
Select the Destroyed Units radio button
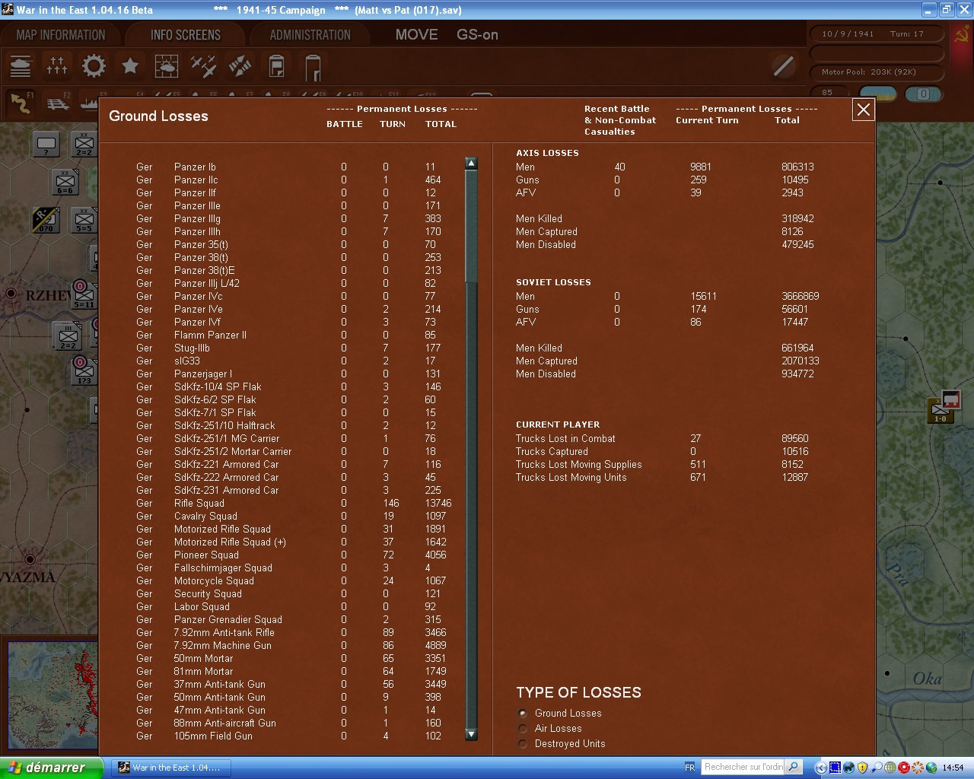pyautogui.click(x=523, y=744)
